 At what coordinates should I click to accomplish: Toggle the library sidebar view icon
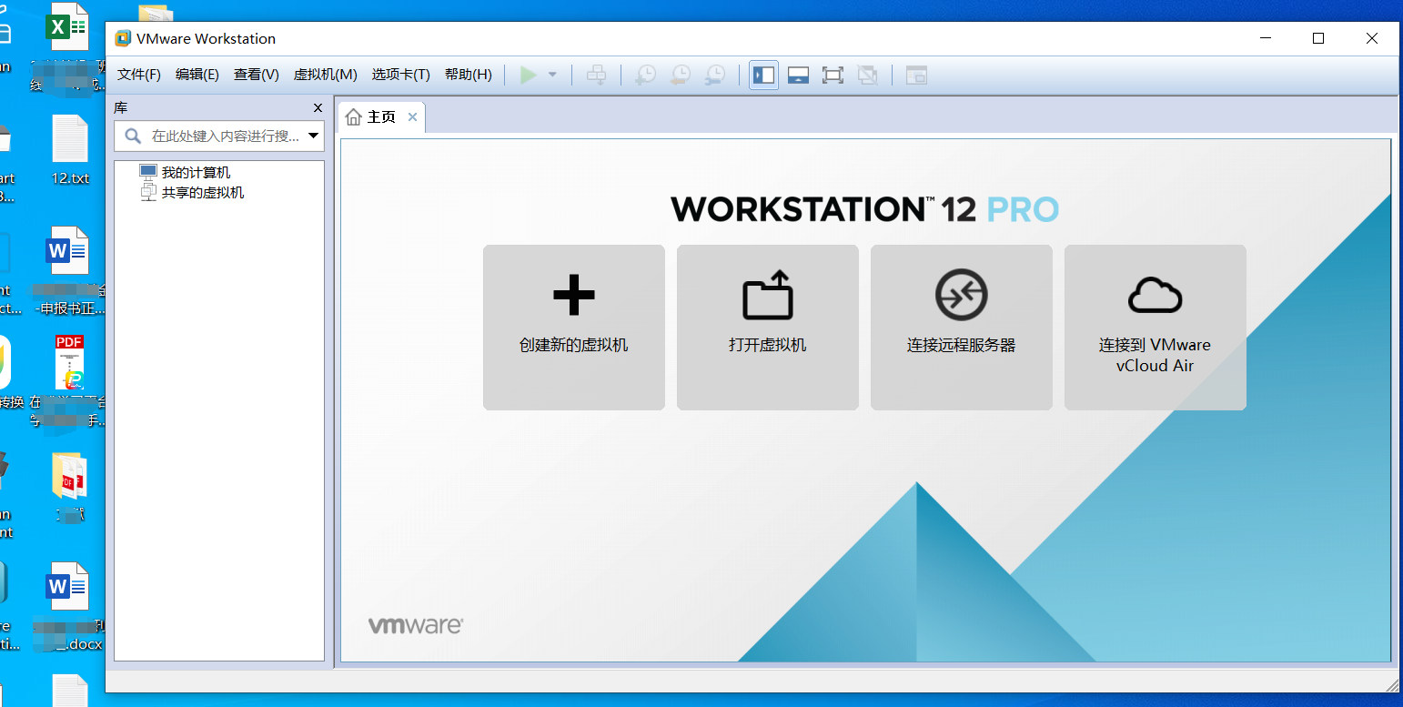[x=764, y=75]
